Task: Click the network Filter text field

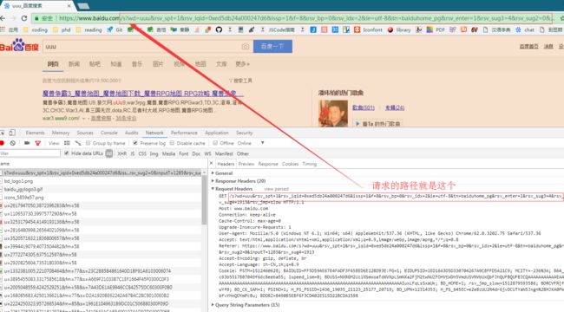Action: click(30, 153)
